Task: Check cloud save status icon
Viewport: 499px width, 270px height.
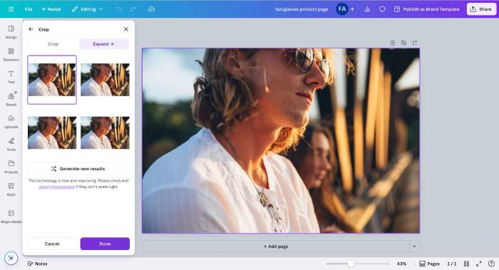Action: (151, 9)
